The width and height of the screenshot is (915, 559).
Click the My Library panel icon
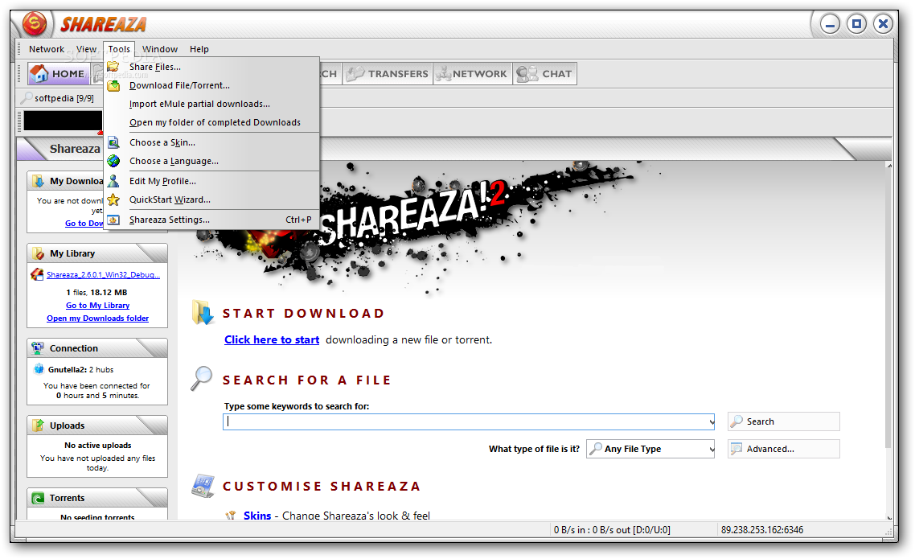click(x=38, y=253)
